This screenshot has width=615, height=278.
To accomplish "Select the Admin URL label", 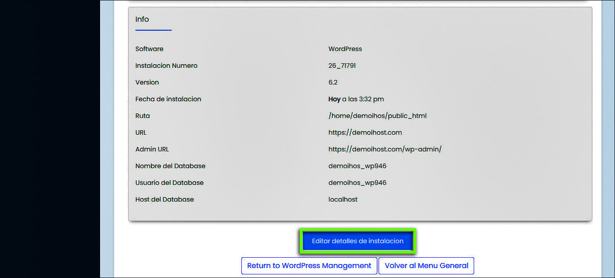I will click(x=152, y=149).
